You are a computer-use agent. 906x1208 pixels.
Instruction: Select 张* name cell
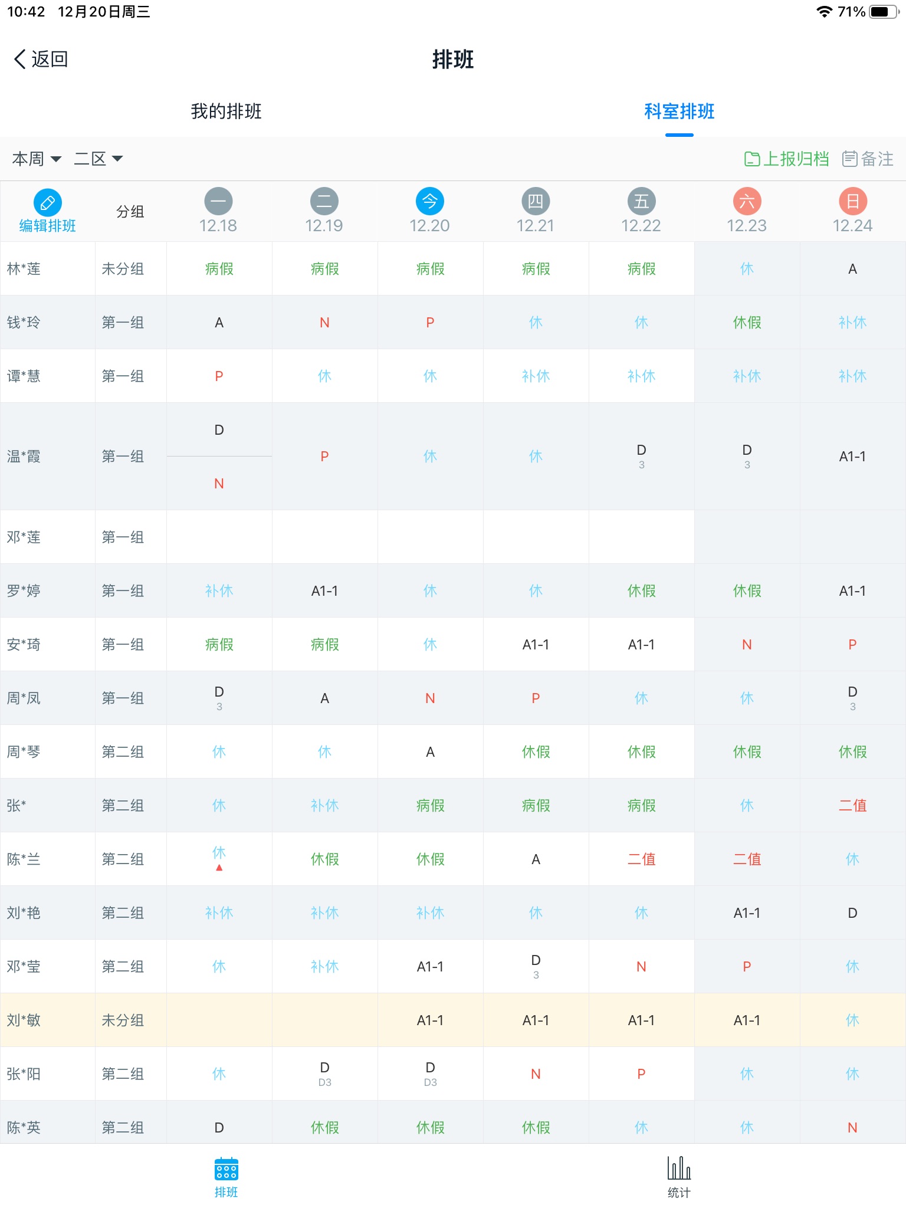48,806
